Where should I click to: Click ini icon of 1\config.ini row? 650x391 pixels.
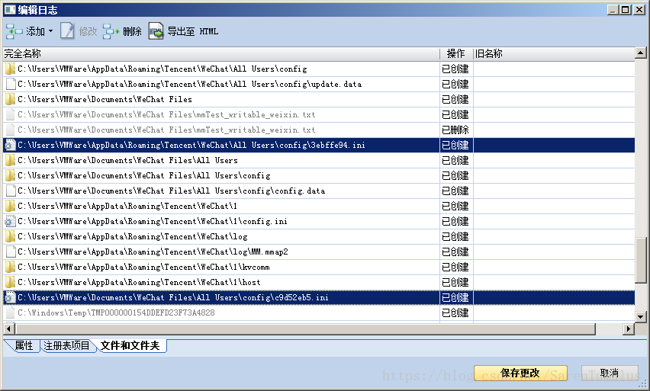10,221
